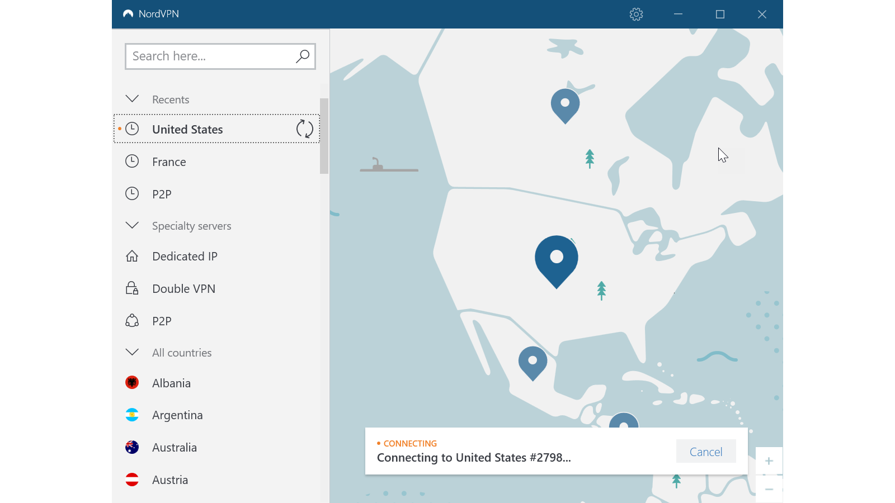The height and width of the screenshot is (503, 895).
Task: Connect to Albania
Action: (x=216, y=383)
